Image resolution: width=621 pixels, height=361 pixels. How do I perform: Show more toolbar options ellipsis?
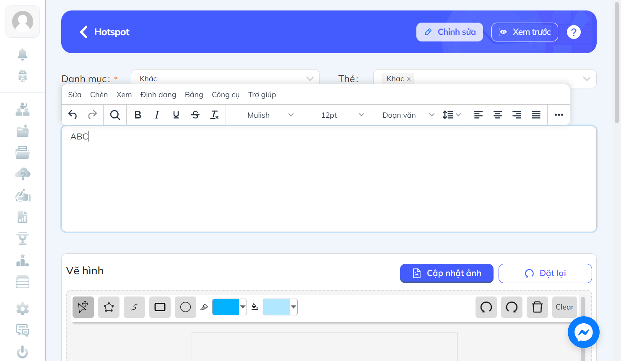pyautogui.click(x=559, y=115)
